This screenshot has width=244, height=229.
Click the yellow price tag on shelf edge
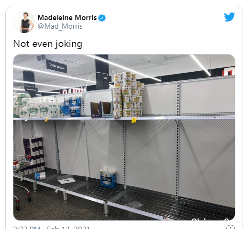click(x=134, y=120)
